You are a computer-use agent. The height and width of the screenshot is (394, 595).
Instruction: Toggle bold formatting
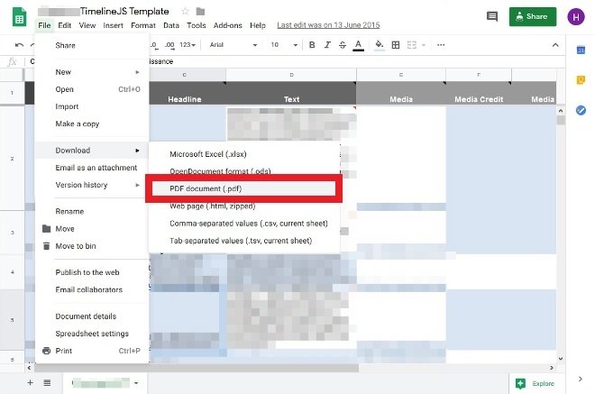tap(312, 45)
